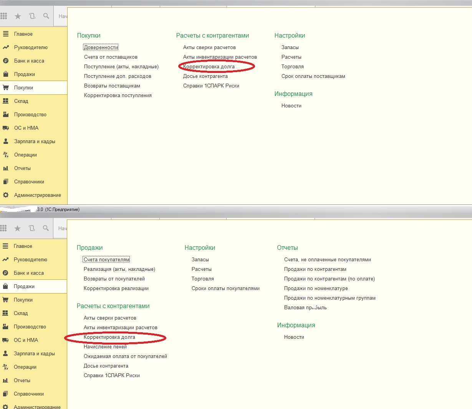Open Руководителю section in upper sidebar
The height and width of the screenshot is (409, 472).
point(31,47)
